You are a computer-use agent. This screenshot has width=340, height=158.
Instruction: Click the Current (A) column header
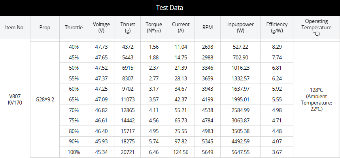point(181,28)
